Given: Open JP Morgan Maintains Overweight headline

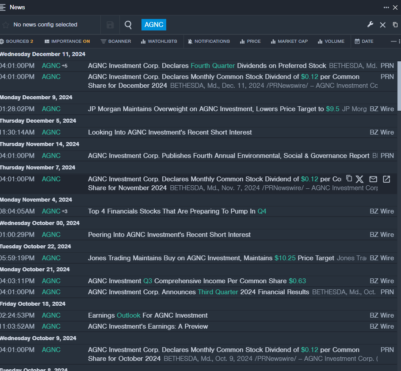Looking at the screenshot, I should [x=214, y=109].
